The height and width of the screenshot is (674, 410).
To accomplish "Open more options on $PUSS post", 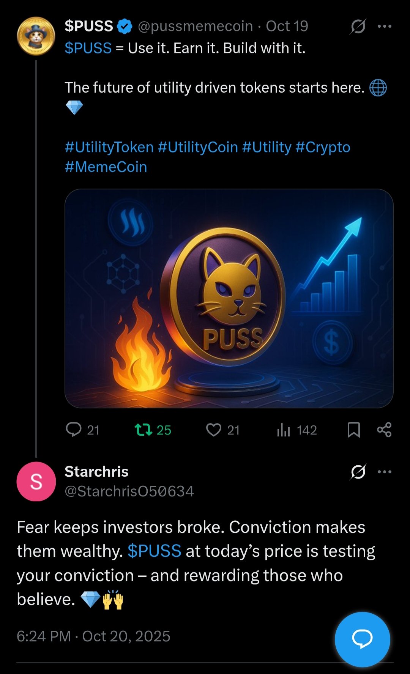I will tap(384, 26).
